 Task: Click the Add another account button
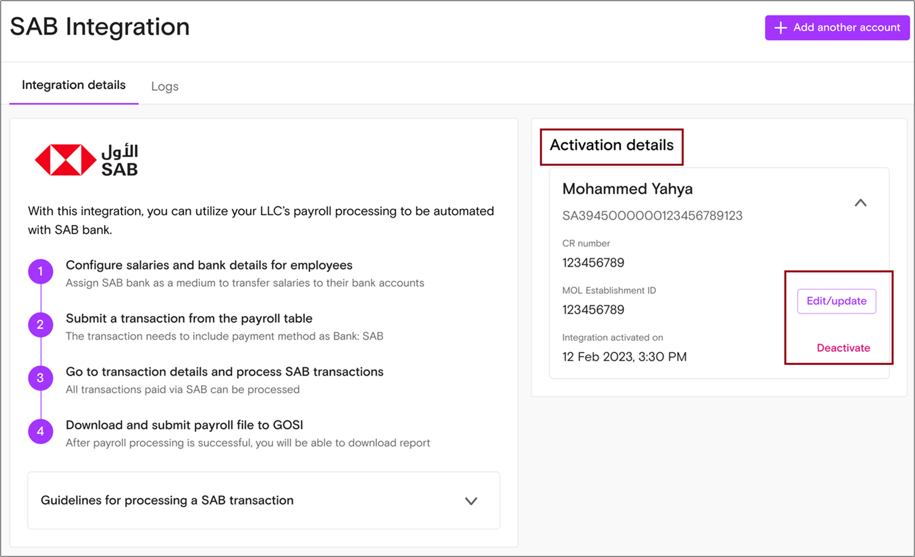point(837,28)
